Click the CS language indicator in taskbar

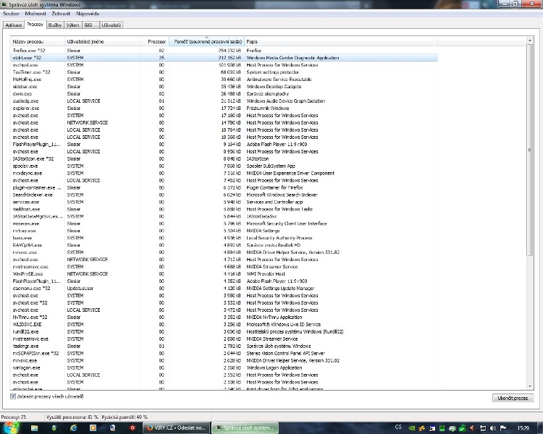click(399, 427)
